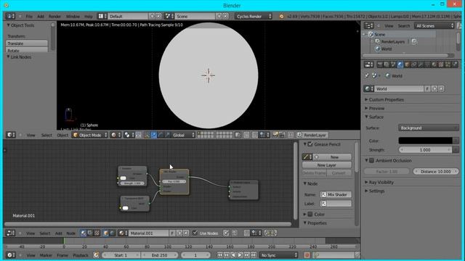Toggle timeline range control clock icon
This screenshot has height=261, width=465.
(x=96, y=255)
